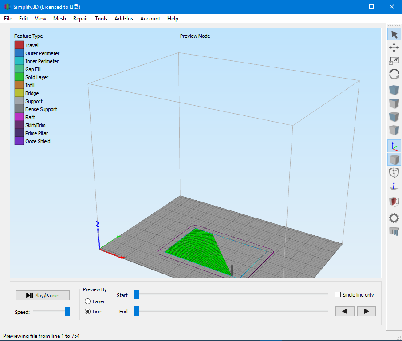Click the Infill orange swatch
This screenshot has height=341, width=402.
click(x=19, y=85)
